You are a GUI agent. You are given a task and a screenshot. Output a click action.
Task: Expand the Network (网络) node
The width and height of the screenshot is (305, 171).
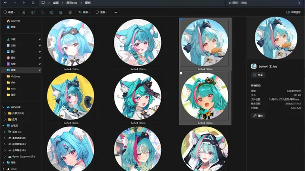click(3, 162)
